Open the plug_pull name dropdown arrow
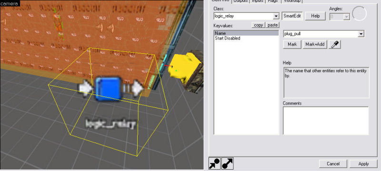 point(361,34)
